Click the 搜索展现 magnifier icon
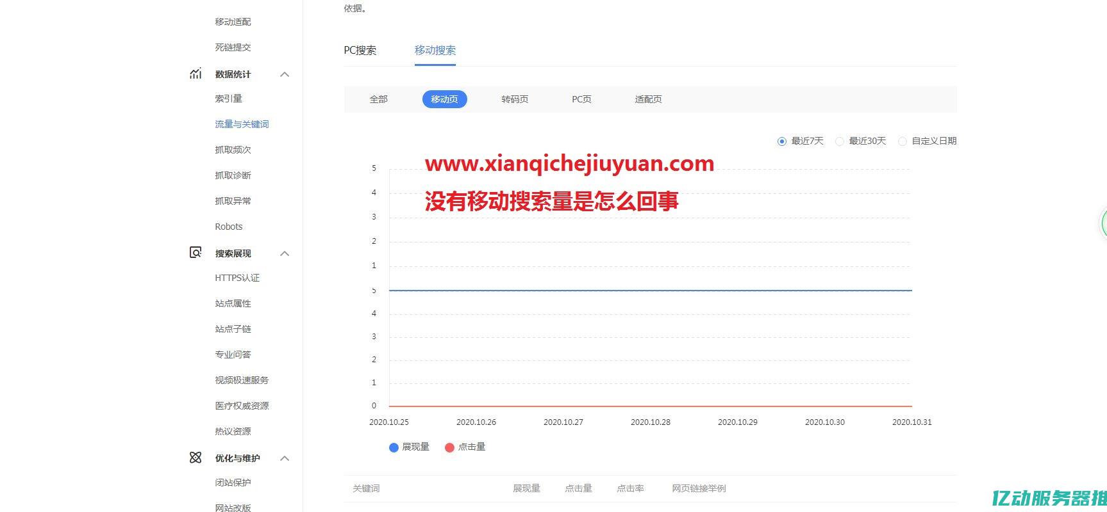This screenshot has width=1107, height=512. (196, 253)
